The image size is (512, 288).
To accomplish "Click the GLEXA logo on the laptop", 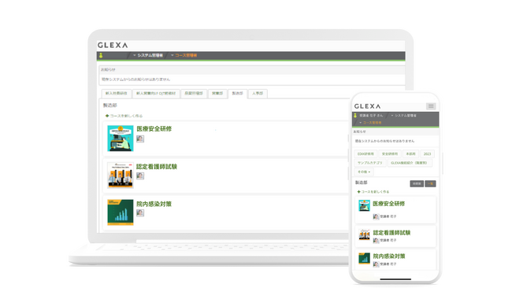I will (113, 46).
